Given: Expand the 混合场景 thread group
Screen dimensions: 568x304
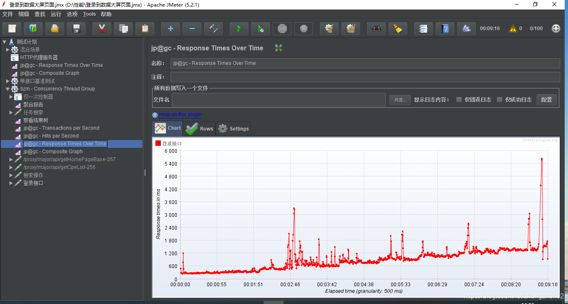Looking at the screenshot, I should pyautogui.click(x=7, y=50).
